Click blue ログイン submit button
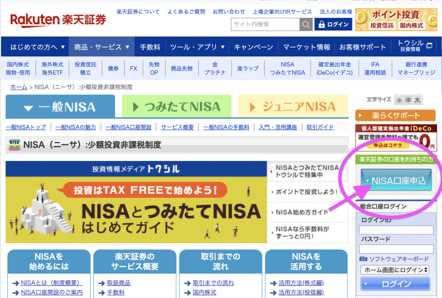This screenshot has width=442, height=298. (x=395, y=284)
